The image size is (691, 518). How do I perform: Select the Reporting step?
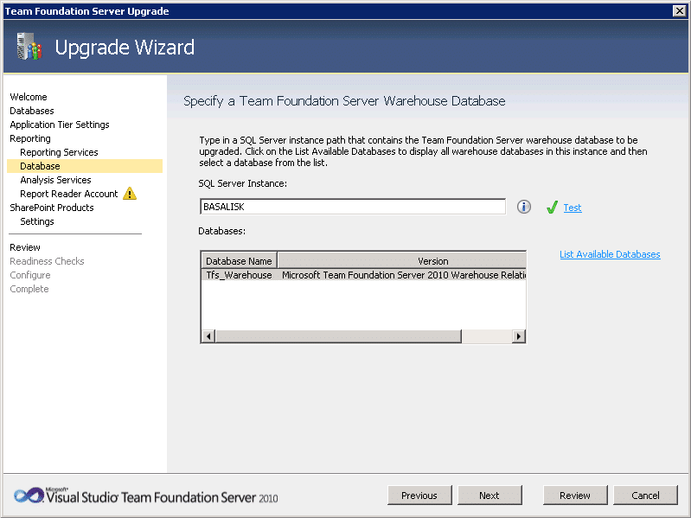click(30, 138)
